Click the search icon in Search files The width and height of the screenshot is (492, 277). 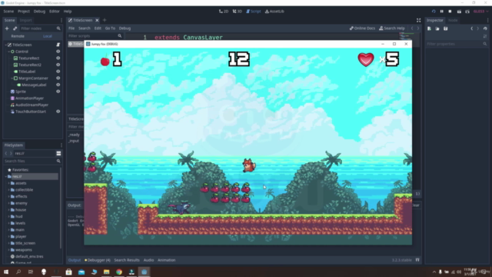pyautogui.click(x=58, y=161)
